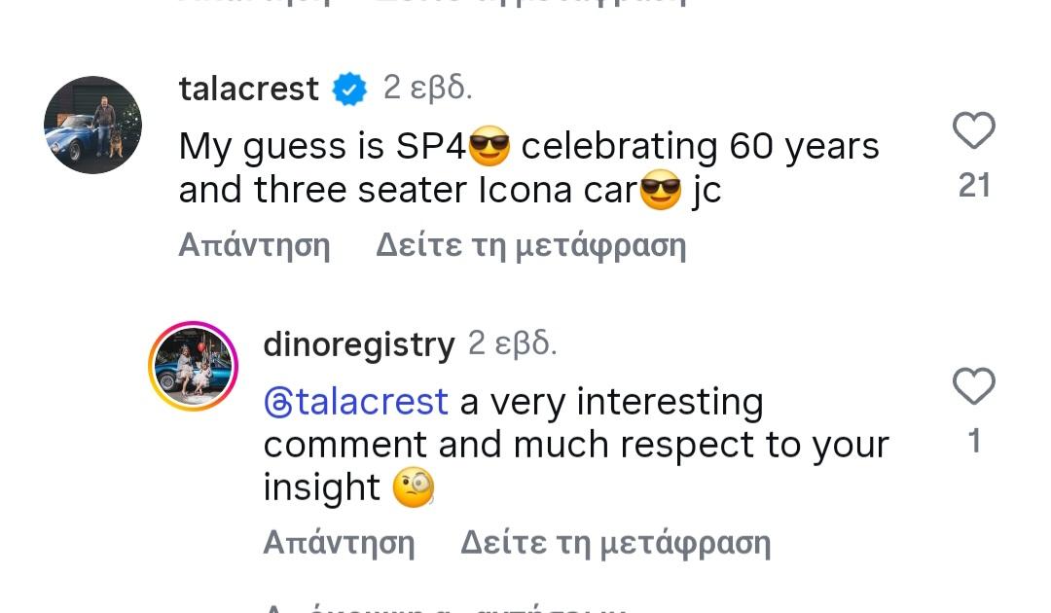This screenshot has width=1051, height=613.
Task: Click talacrest's blue verified badge
Action: click(349, 90)
